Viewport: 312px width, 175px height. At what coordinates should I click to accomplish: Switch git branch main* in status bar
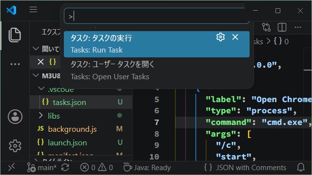coord(42,168)
